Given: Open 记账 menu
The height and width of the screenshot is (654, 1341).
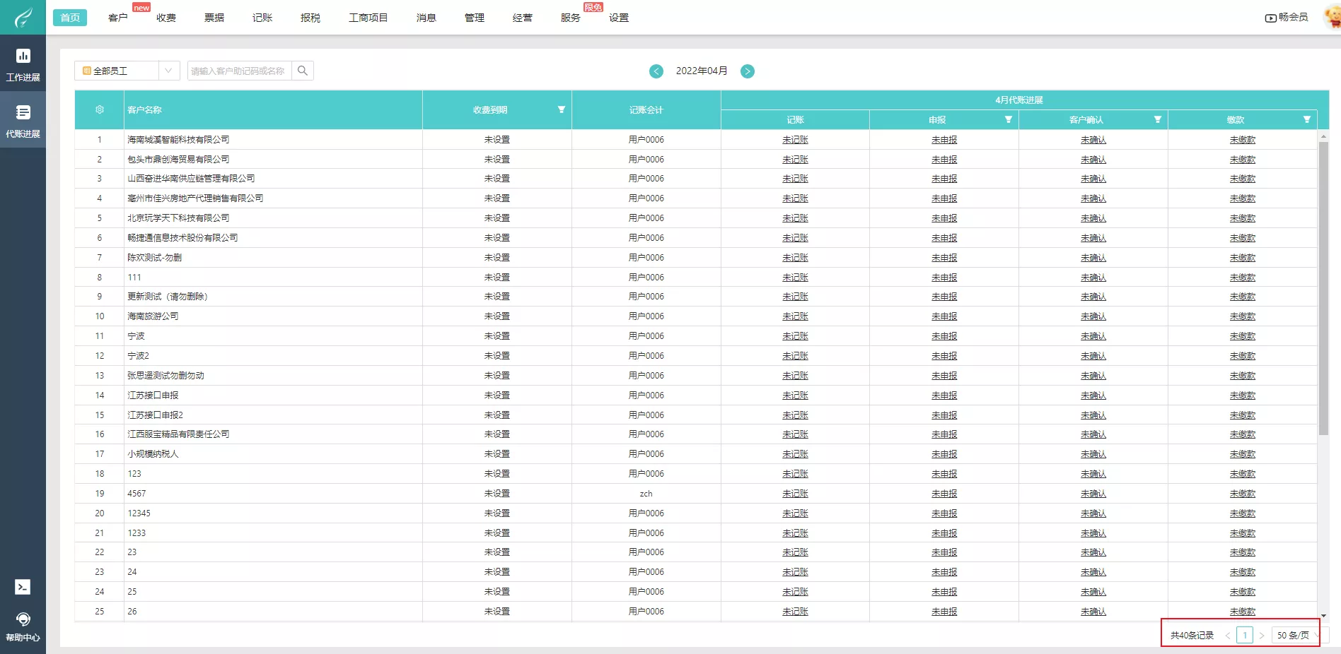Looking at the screenshot, I should click(262, 18).
